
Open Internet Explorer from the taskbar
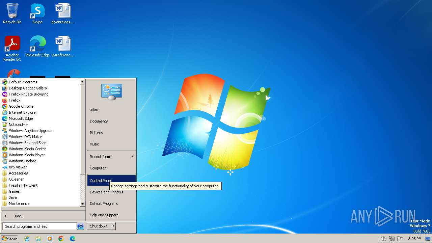(27, 239)
